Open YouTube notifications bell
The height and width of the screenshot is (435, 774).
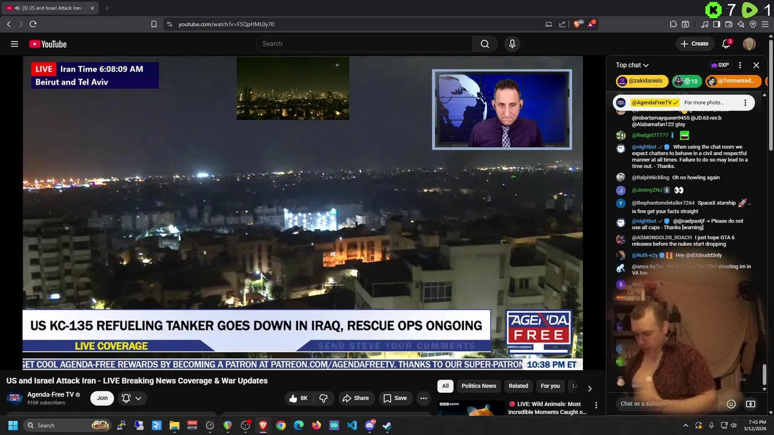pyautogui.click(x=727, y=43)
